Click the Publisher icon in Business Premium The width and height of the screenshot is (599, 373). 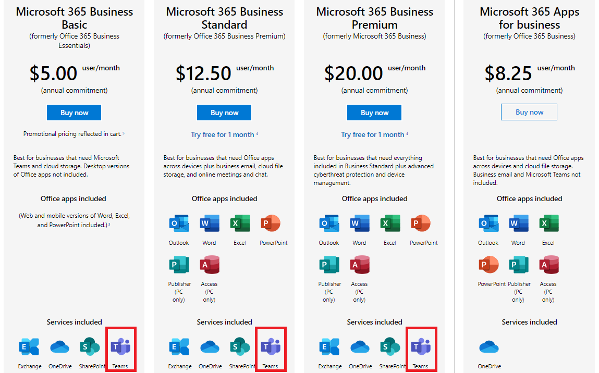(x=329, y=265)
